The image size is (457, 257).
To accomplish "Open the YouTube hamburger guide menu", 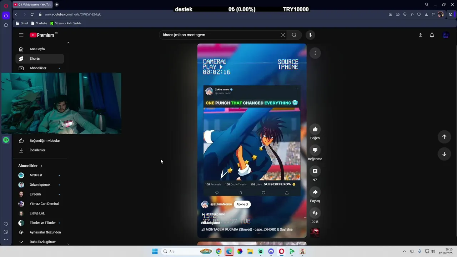I will point(21,35).
